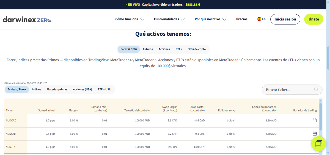Click the page vertical scrollbar
The width and height of the screenshot is (330, 155).
(x=328, y=58)
